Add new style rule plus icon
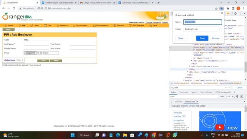 [233, 97]
